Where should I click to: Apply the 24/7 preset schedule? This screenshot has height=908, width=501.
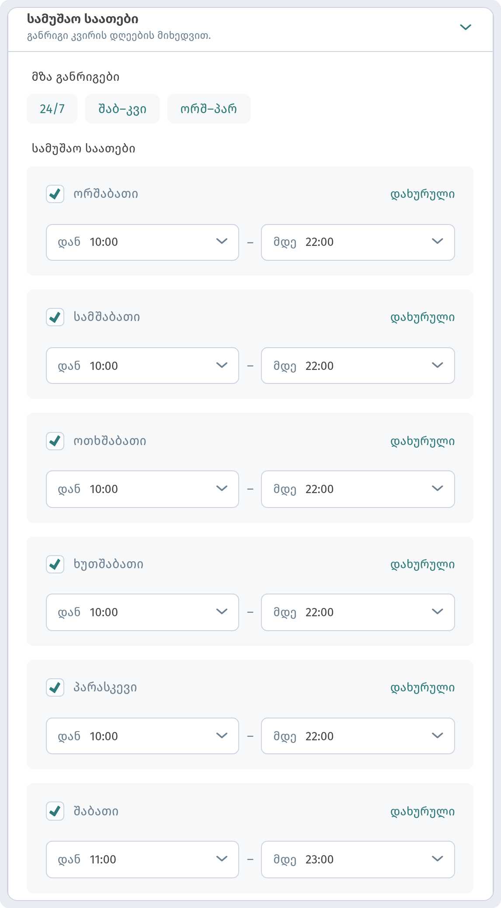52,109
